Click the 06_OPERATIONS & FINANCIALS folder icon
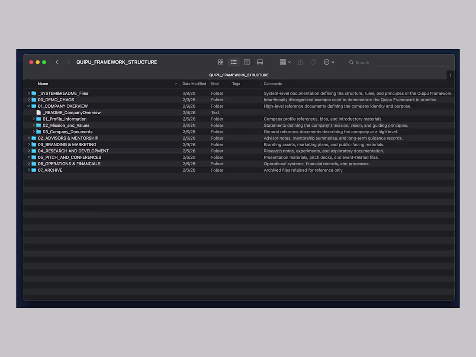This screenshot has height=357, width=476. (x=34, y=164)
